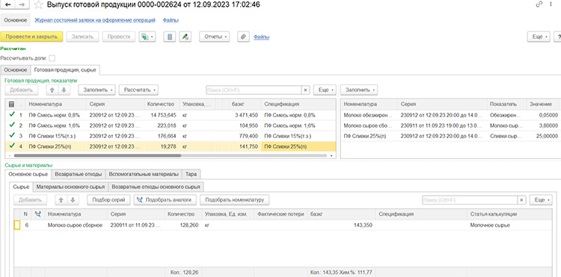Open the create-based-on icon menu
The height and width of the screenshot is (277, 561).
click(x=147, y=37)
